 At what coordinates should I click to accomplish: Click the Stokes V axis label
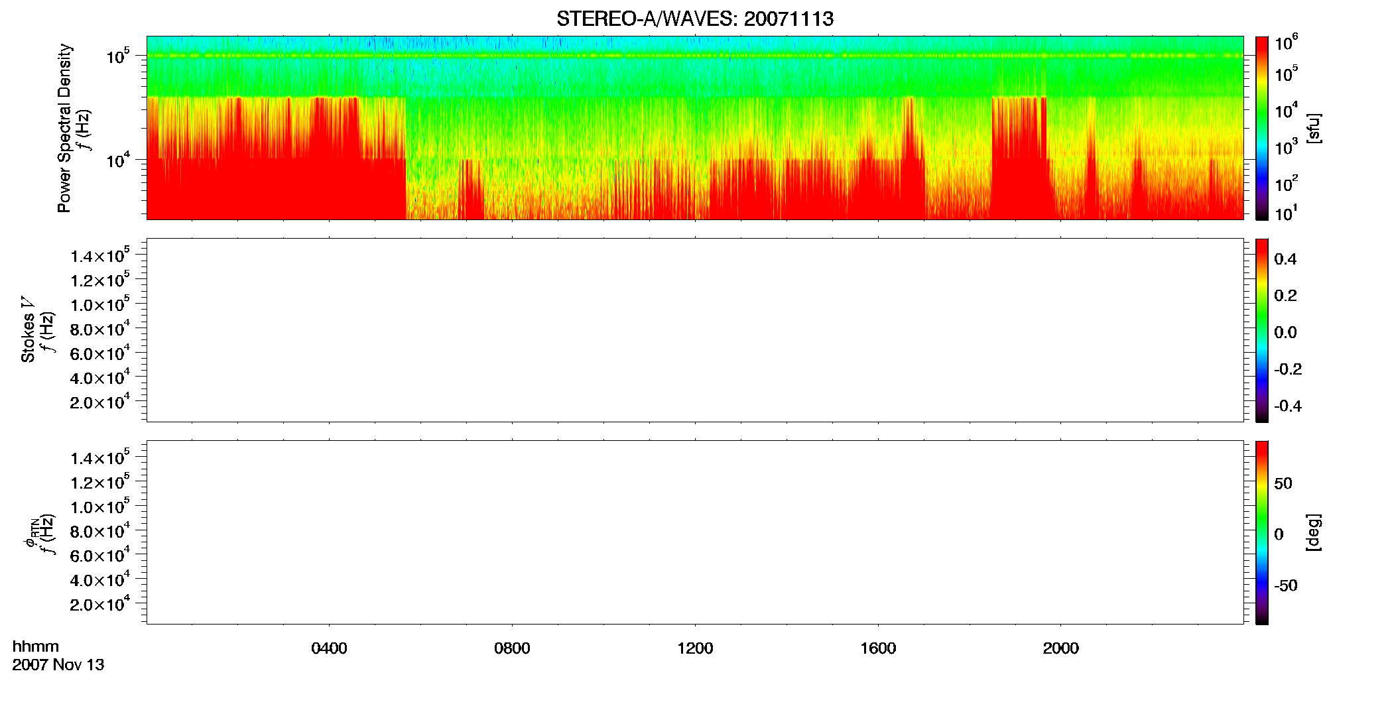click(x=28, y=329)
